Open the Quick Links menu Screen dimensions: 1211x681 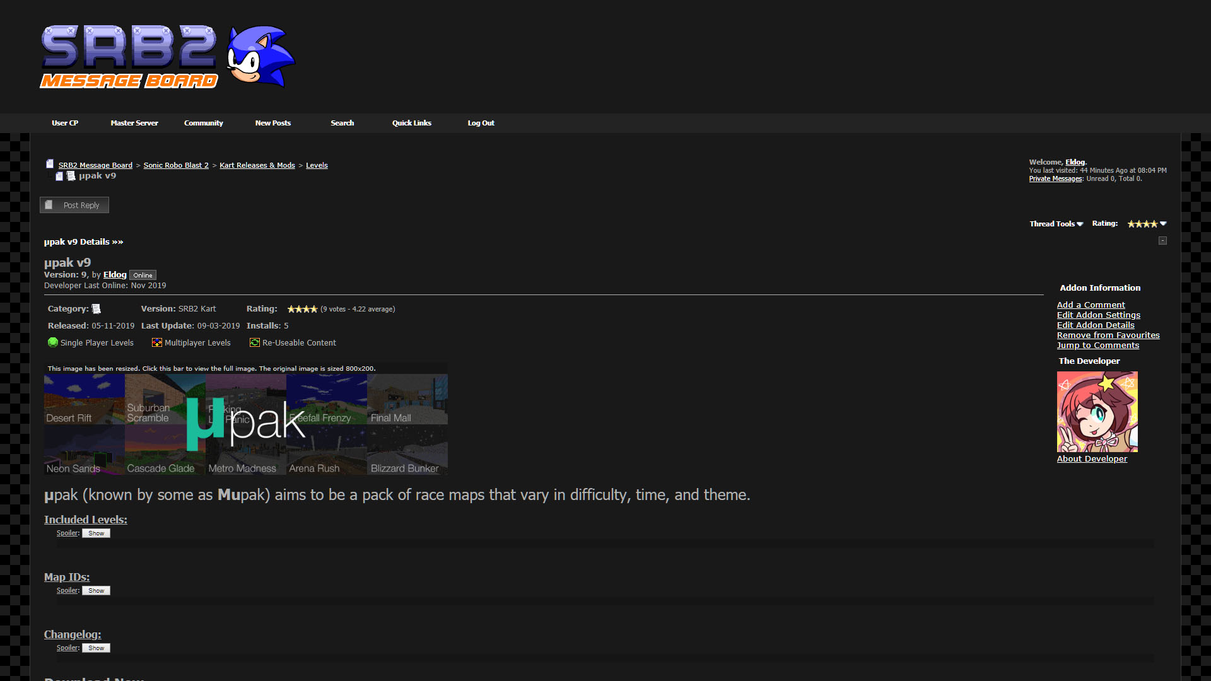(411, 123)
